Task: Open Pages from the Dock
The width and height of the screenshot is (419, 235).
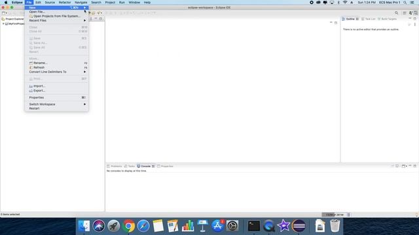Action: tap(173, 226)
